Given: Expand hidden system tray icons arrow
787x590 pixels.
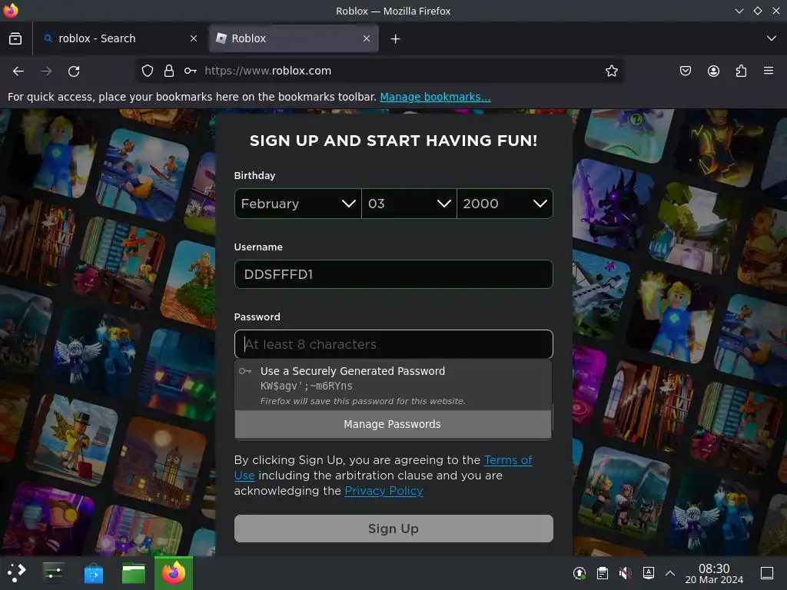Looking at the screenshot, I should tap(670, 573).
